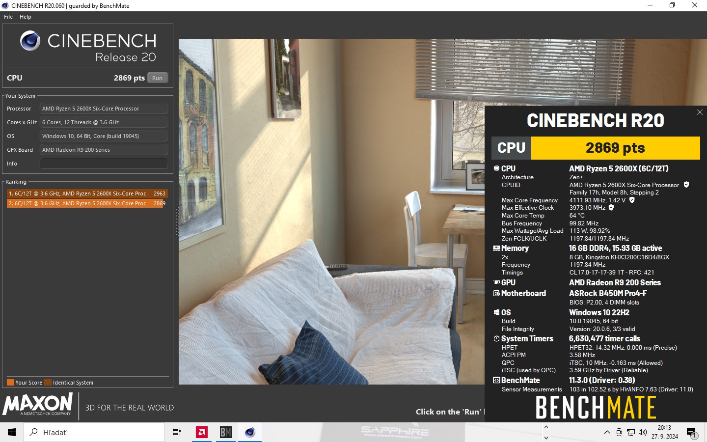
Task: Click the BENCHMATE logo at bottom
Action: 596,408
